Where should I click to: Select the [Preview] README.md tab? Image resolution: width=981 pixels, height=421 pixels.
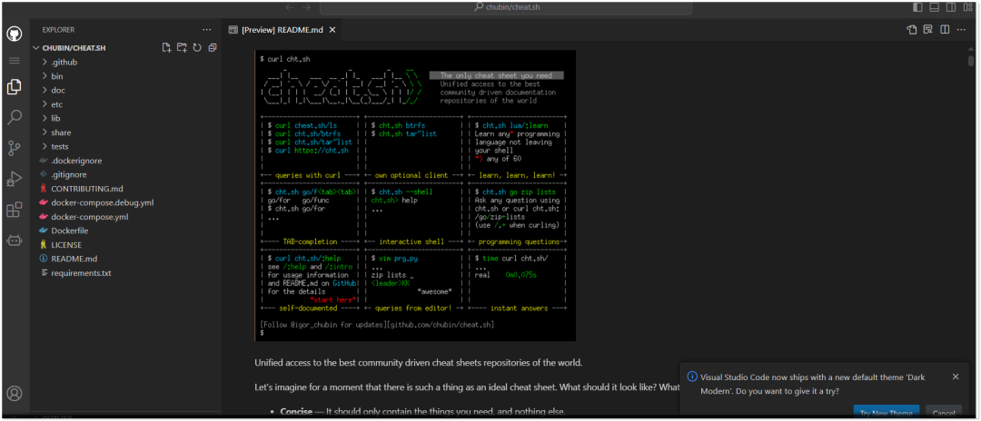coord(282,29)
